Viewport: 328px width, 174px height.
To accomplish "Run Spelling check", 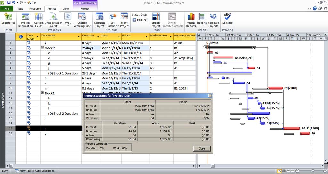I will [x=227, y=19].
